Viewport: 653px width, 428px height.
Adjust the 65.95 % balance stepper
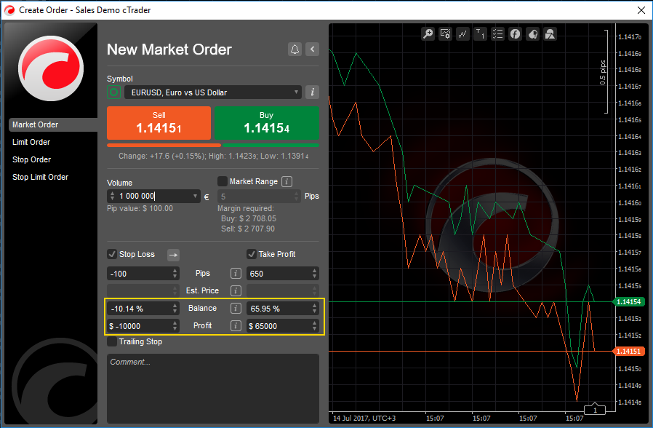[314, 309]
